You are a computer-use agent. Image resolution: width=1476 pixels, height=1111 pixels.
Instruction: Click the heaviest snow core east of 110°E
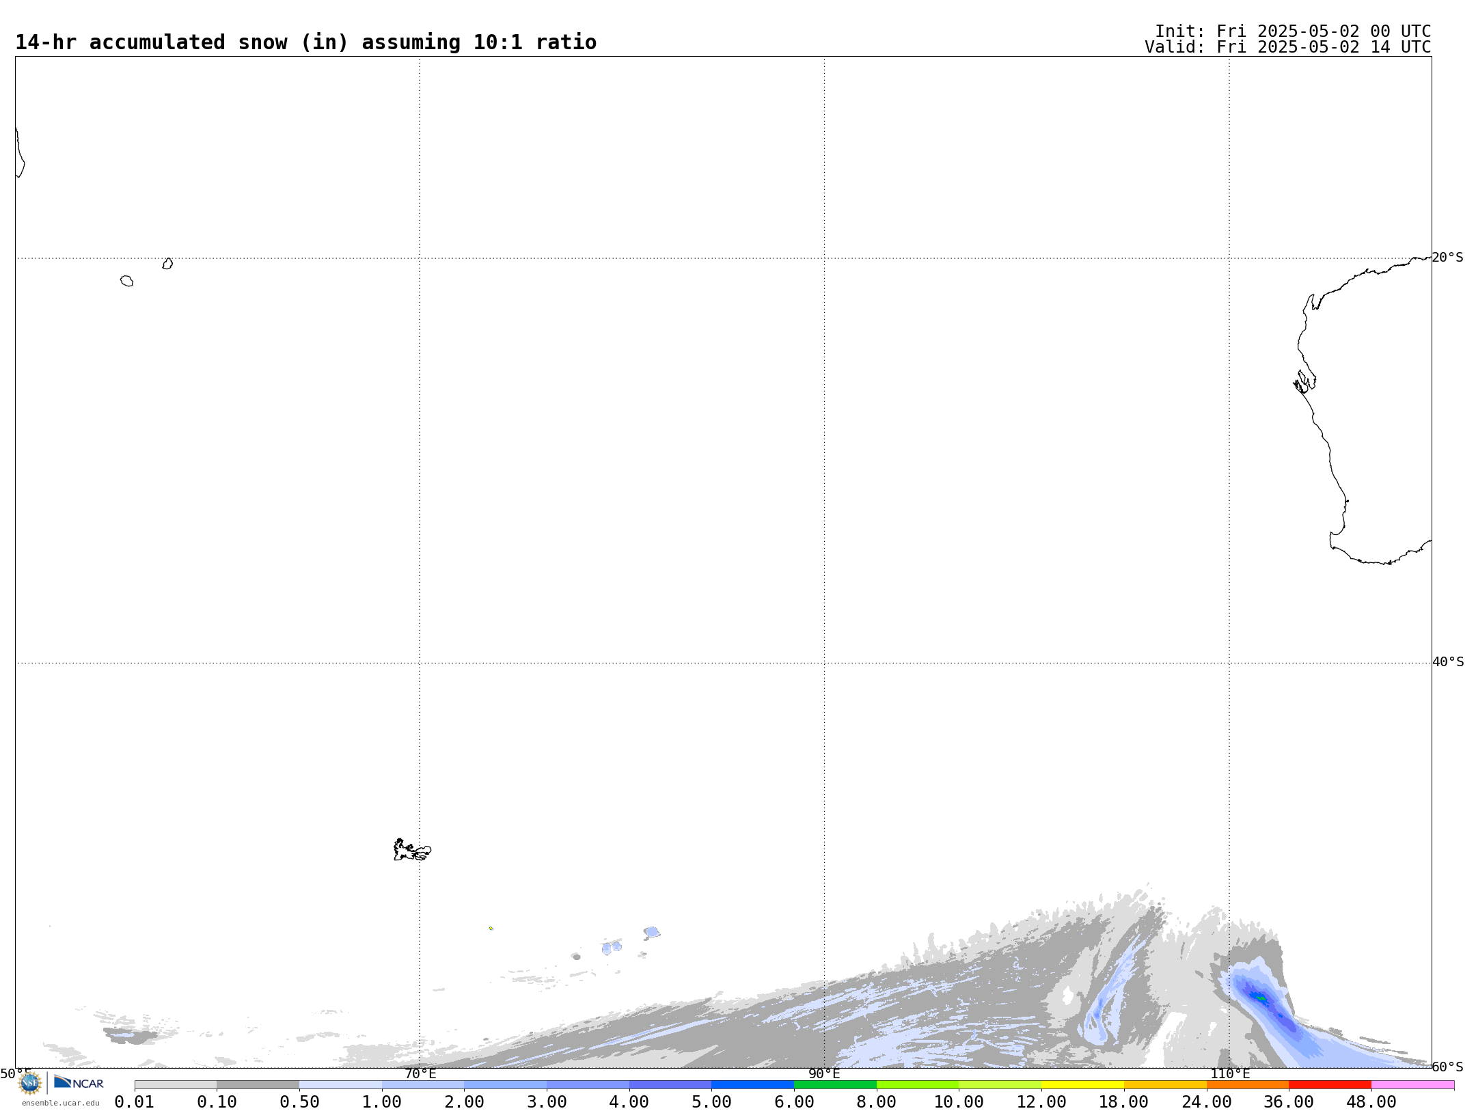click(x=1261, y=999)
